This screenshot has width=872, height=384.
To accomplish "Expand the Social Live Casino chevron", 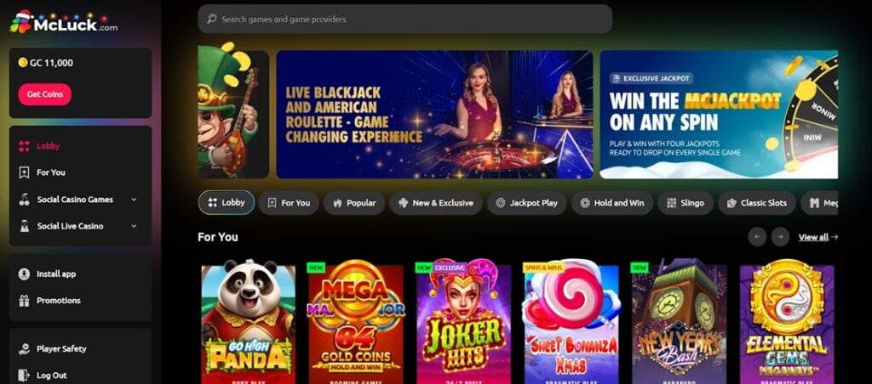I will pyautogui.click(x=134, y=226).
